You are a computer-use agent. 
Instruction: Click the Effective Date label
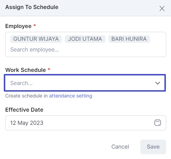[x=24, y=110]
